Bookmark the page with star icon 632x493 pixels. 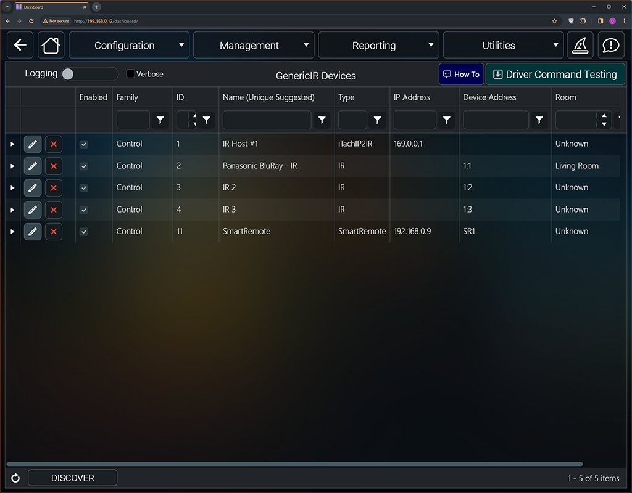[555, 21]
